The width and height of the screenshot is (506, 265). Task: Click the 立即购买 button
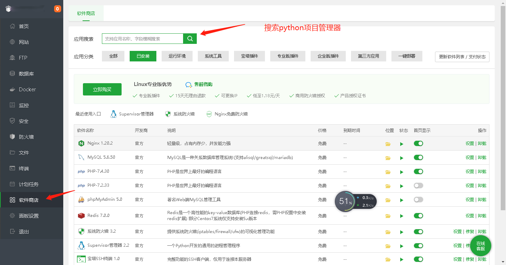(x=102, y=90)
